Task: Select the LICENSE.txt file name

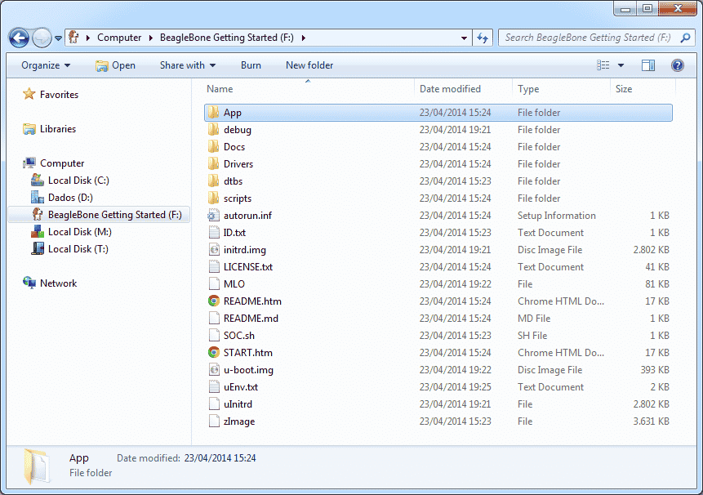Action: pos(248,267)
